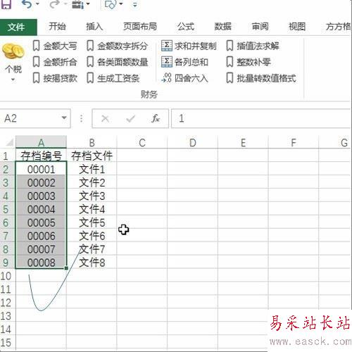Select column F header
The width and height of the screenshot is (352, 352).
point(294,142)
